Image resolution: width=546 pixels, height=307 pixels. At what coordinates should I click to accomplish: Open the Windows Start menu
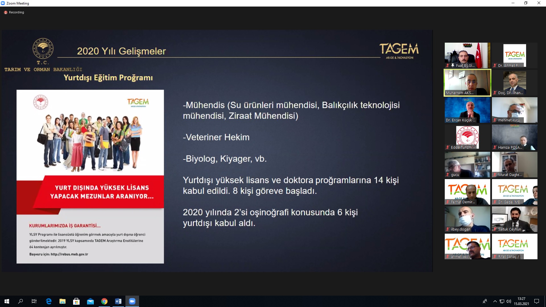(7, 301)
